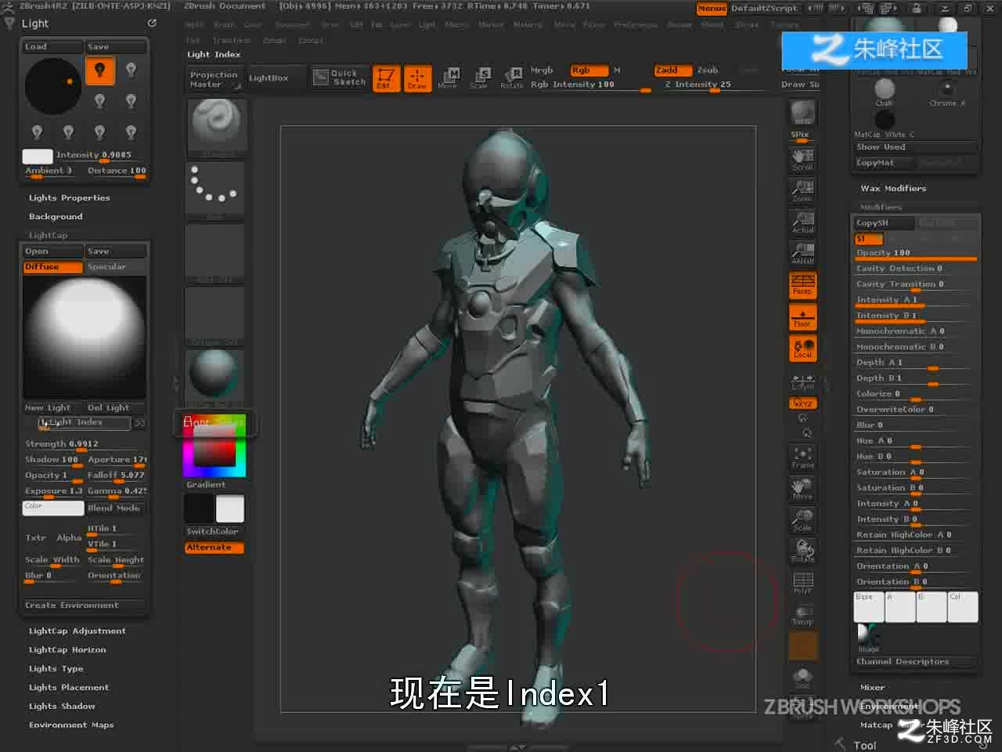Enable Rgb paint mode
1002x752 pixels.
(x=588, y=70)
